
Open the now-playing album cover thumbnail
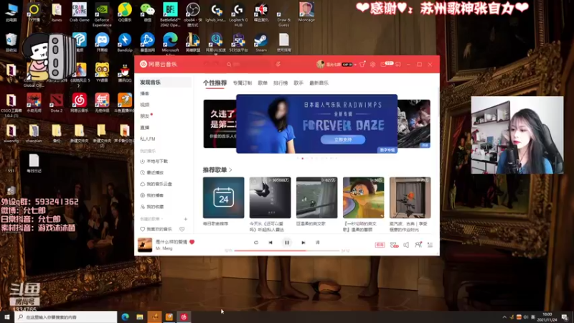tap(145, 245)
